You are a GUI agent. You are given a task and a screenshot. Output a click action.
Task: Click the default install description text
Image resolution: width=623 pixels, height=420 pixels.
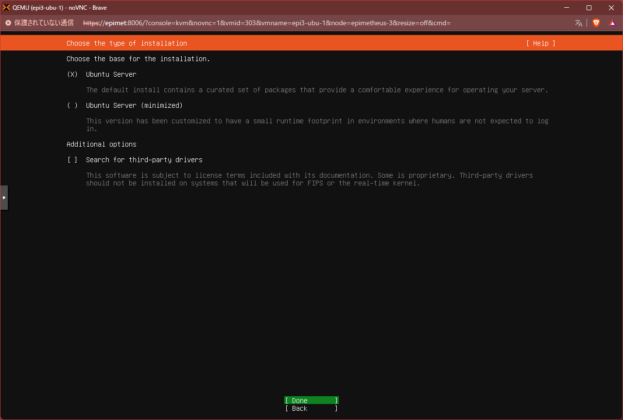[317, 90]
